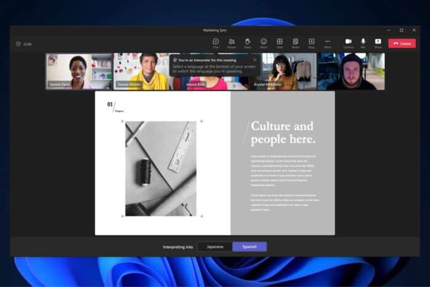Screen dimensions: 430x287
Task: Show the People participant list
Action: [232, 42]
